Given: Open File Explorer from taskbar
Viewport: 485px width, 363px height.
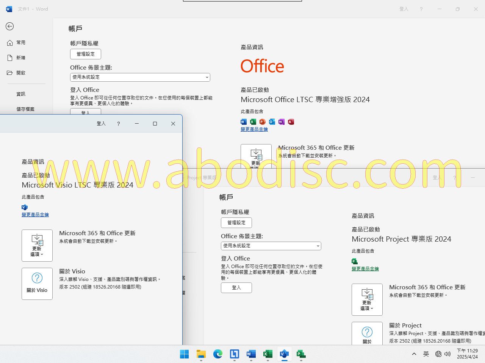Looking at the screenshot, I should 201,354.
